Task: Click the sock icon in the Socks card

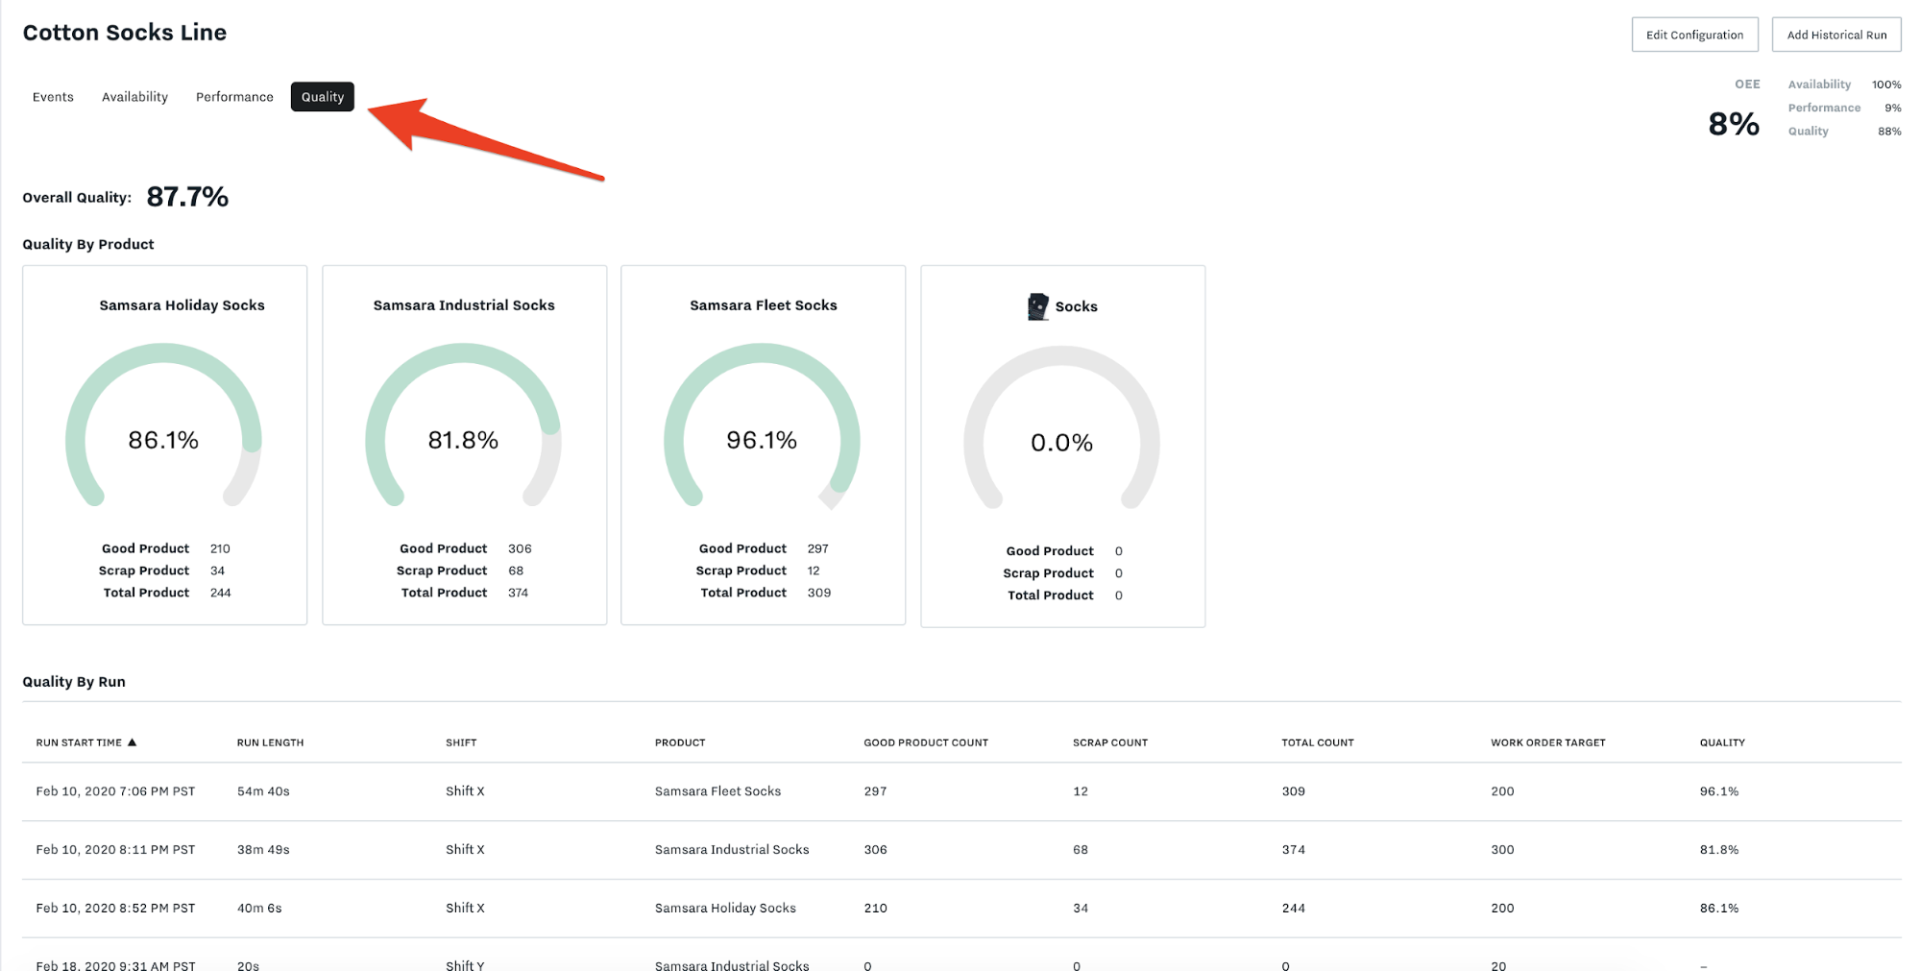Action: (x=1037, y=306)
